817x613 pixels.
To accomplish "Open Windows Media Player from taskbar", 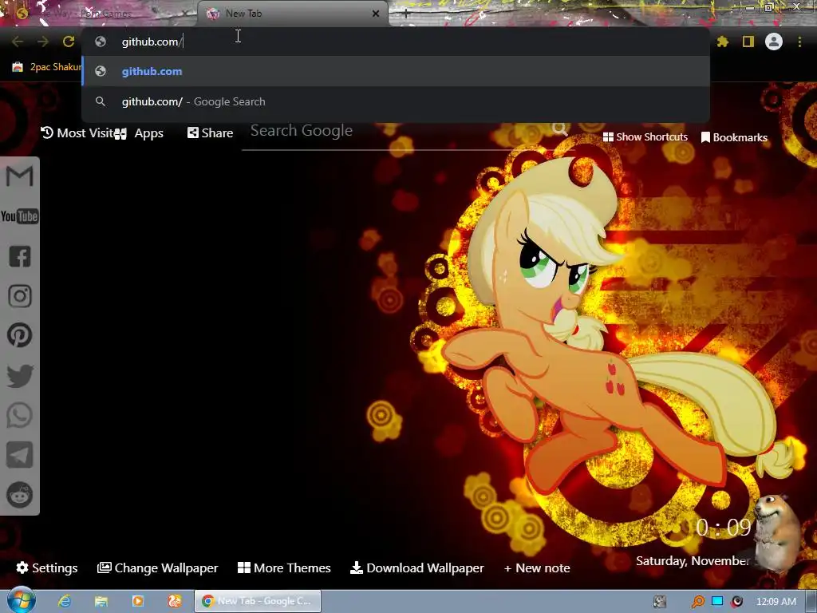I will pyautogui.click(x=138, y=601).
